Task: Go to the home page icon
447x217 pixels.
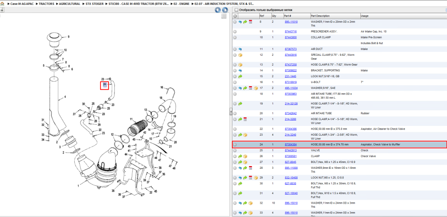Action: 2,4
